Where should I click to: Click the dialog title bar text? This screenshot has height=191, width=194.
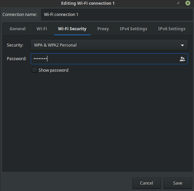click(88, 3)
